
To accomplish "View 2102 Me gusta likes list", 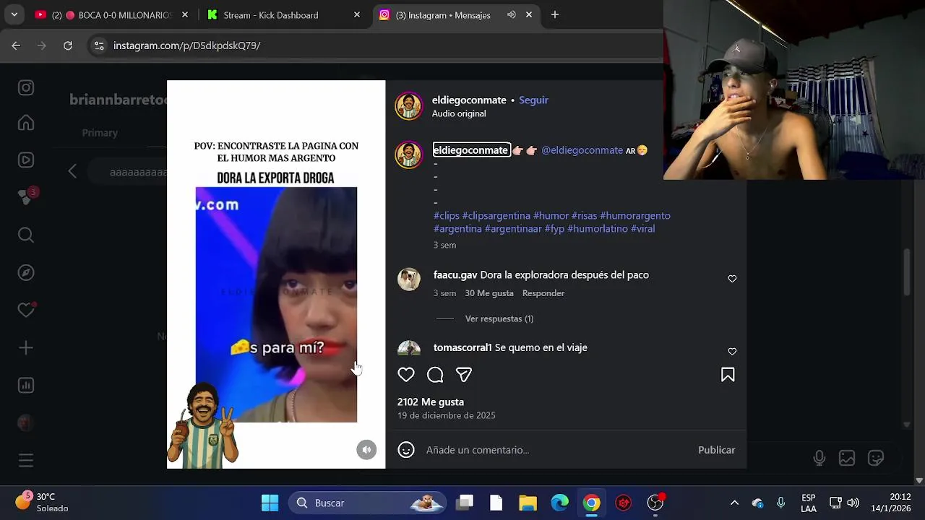I will (431, 402).
